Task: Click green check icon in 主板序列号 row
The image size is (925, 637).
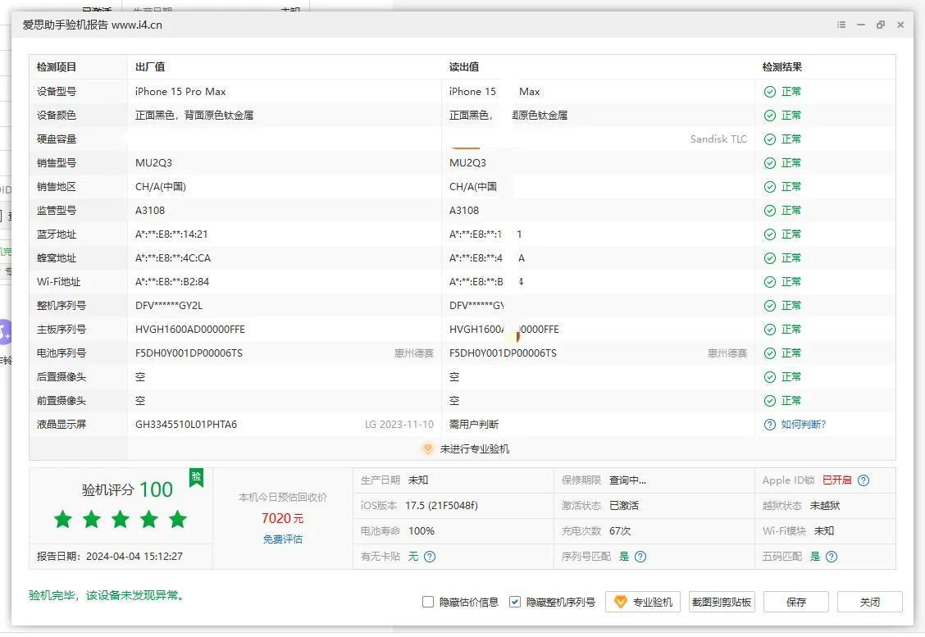Action: 770,329
